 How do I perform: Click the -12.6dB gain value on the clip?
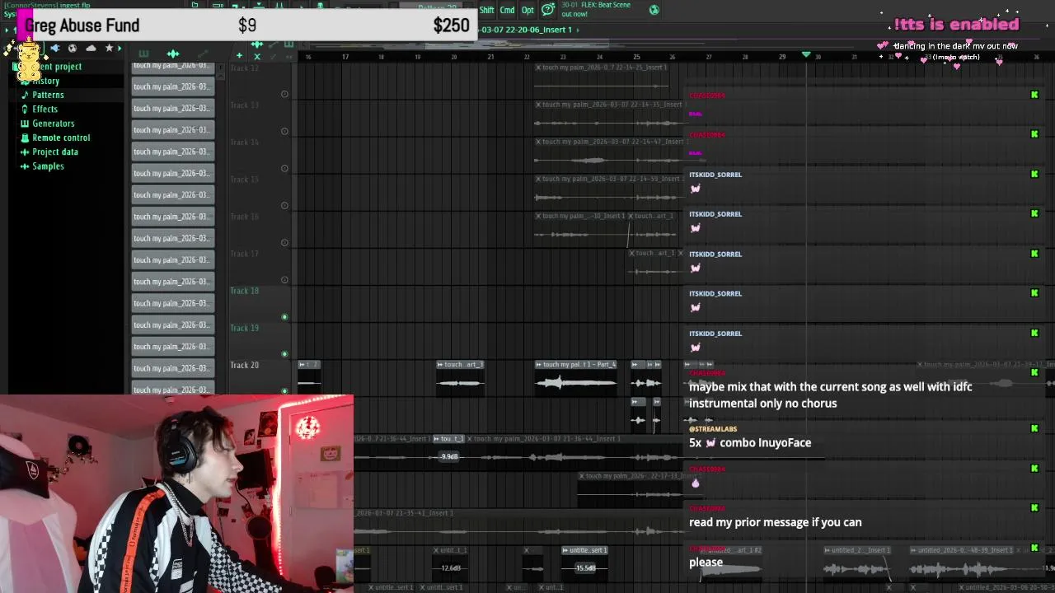[450, 567]
